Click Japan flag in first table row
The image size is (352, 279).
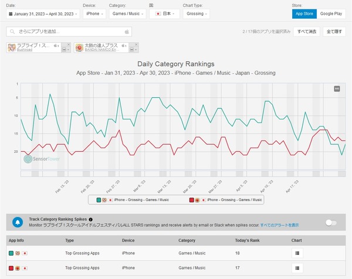25,253
